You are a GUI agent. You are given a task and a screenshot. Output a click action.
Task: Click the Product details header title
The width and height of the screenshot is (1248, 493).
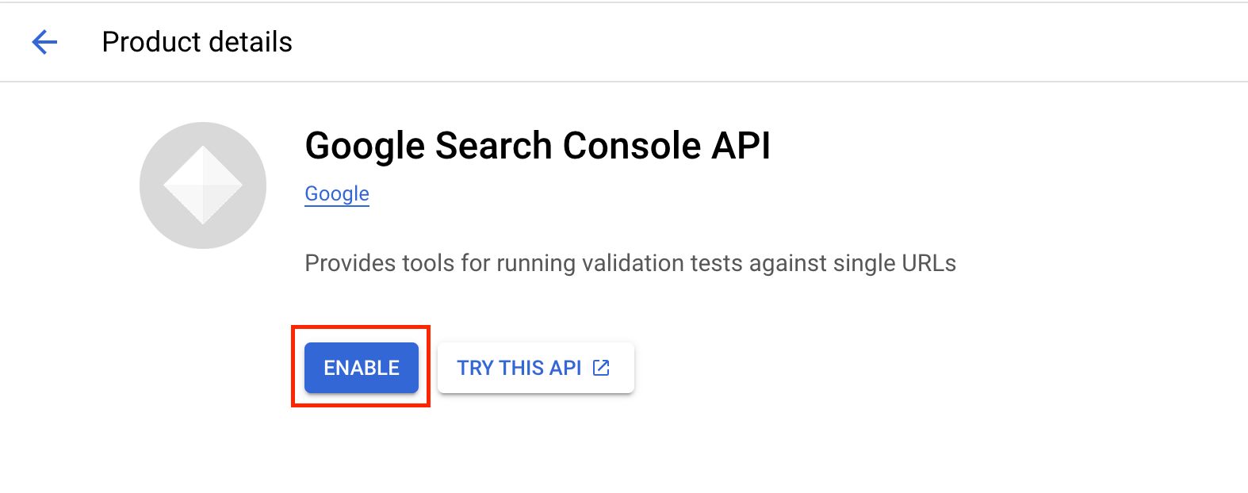197,42
